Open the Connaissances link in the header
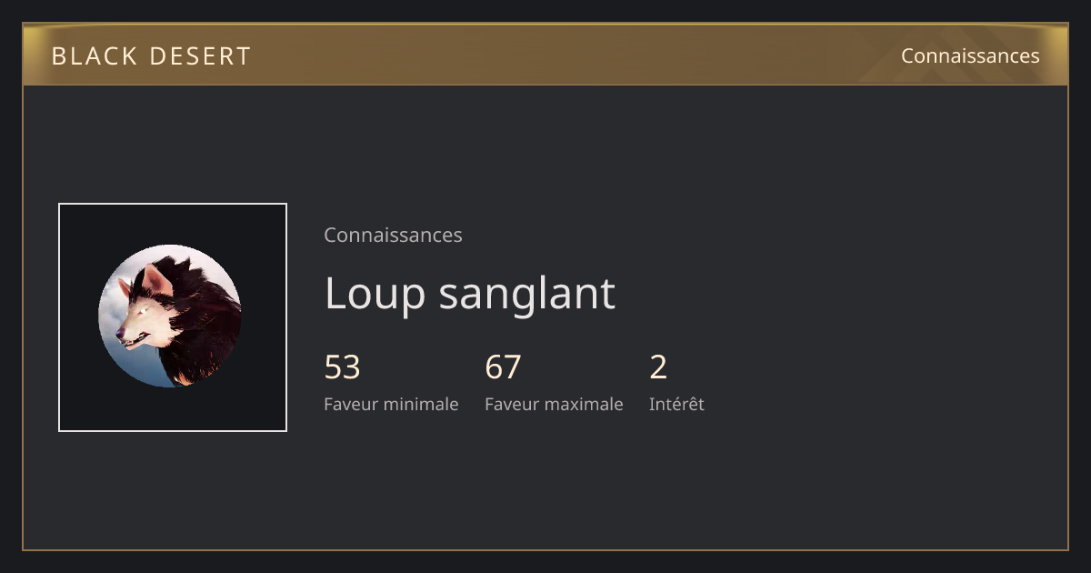Viewport: 1091px width, 573px height. tap(970, 56)
